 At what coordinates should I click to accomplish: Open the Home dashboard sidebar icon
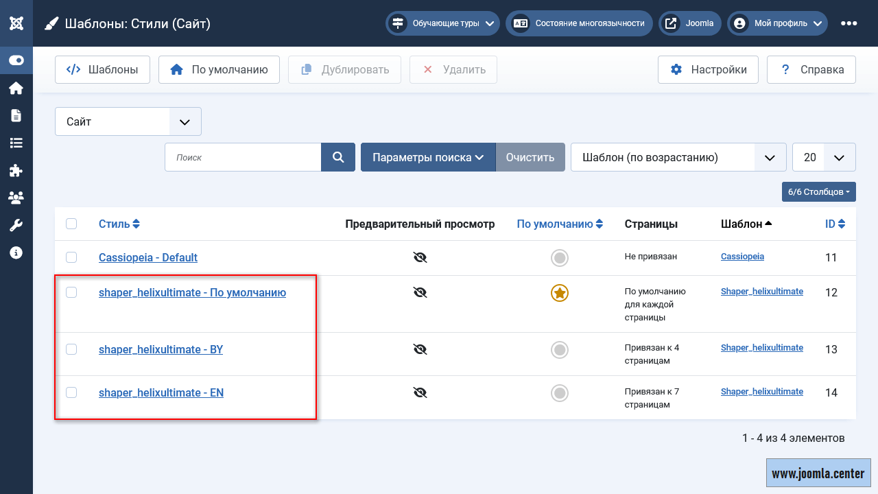[16, 89]
